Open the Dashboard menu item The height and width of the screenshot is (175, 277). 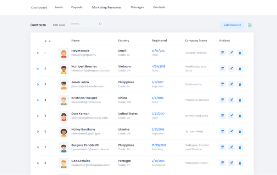click(x=39, y=7)
